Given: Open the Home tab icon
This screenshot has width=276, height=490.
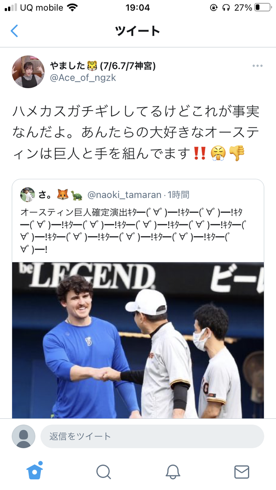Looking at the screenshot, I should 35,471.
